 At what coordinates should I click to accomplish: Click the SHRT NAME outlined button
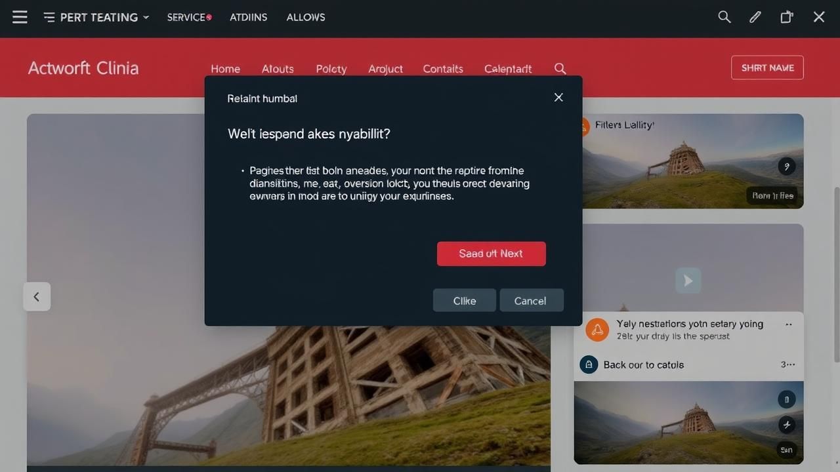(x=767, y=68)
